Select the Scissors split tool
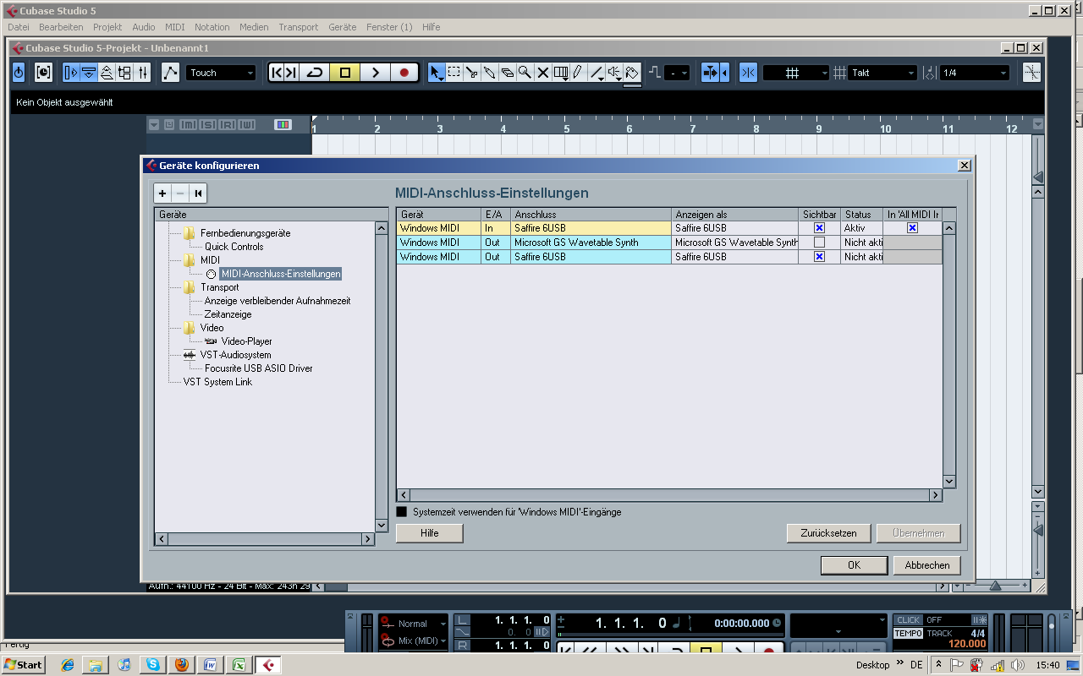This screenshot has width=1083, height=676. click(x=472, y=73)
